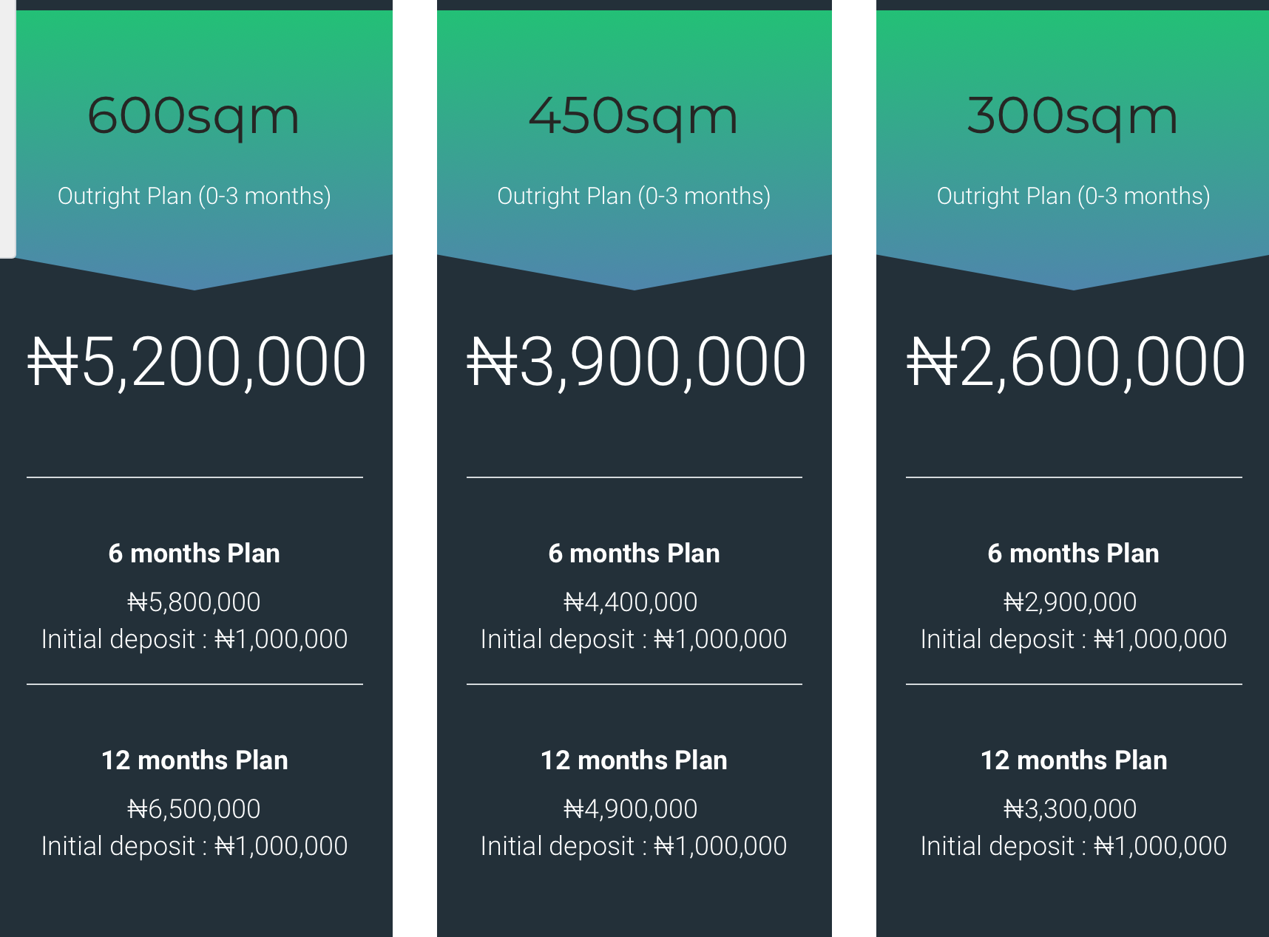1269x937 pixels.
Task: Click 6 months Plan in 450sqm card
Action: [634, 553]
